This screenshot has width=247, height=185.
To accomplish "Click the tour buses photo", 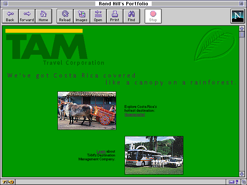I will pos(154,155).
